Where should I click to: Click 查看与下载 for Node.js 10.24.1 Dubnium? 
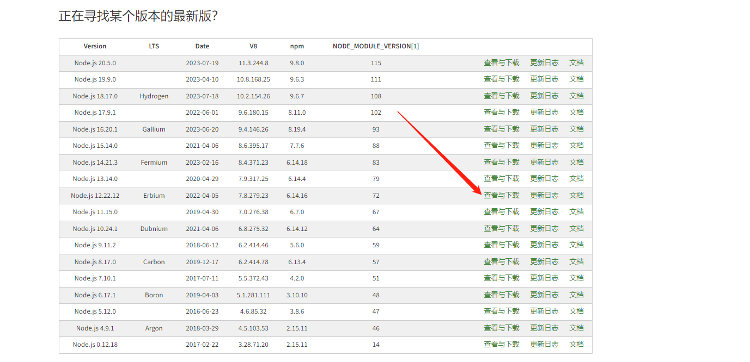click(x=502, y=228)
